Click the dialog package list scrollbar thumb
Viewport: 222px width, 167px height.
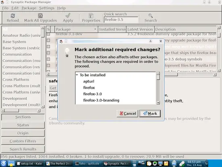pos(158,77)
